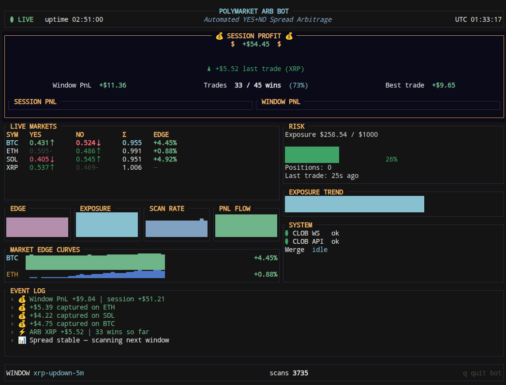Click the EDGE column header in markets table

(x=161, y=134)
